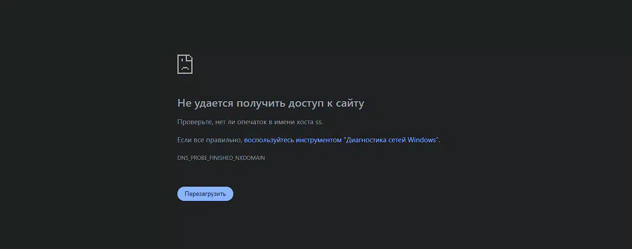This screenshot has height=249, width=632.
Task: Select the DNS_PROBE_FINISHED_NXDOMAIN error code text
Action: [221, 158]
